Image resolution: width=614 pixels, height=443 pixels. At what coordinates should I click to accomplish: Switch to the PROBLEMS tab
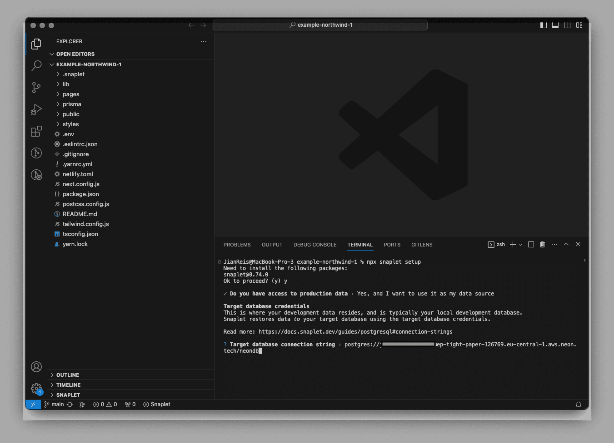point(237,245)
